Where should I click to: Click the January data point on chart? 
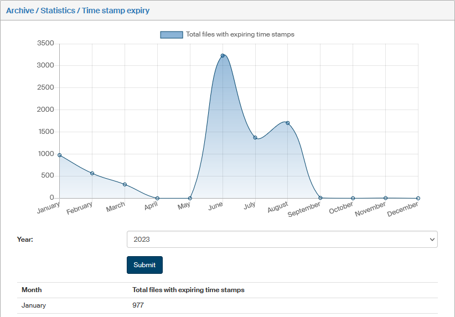point(60,155)
